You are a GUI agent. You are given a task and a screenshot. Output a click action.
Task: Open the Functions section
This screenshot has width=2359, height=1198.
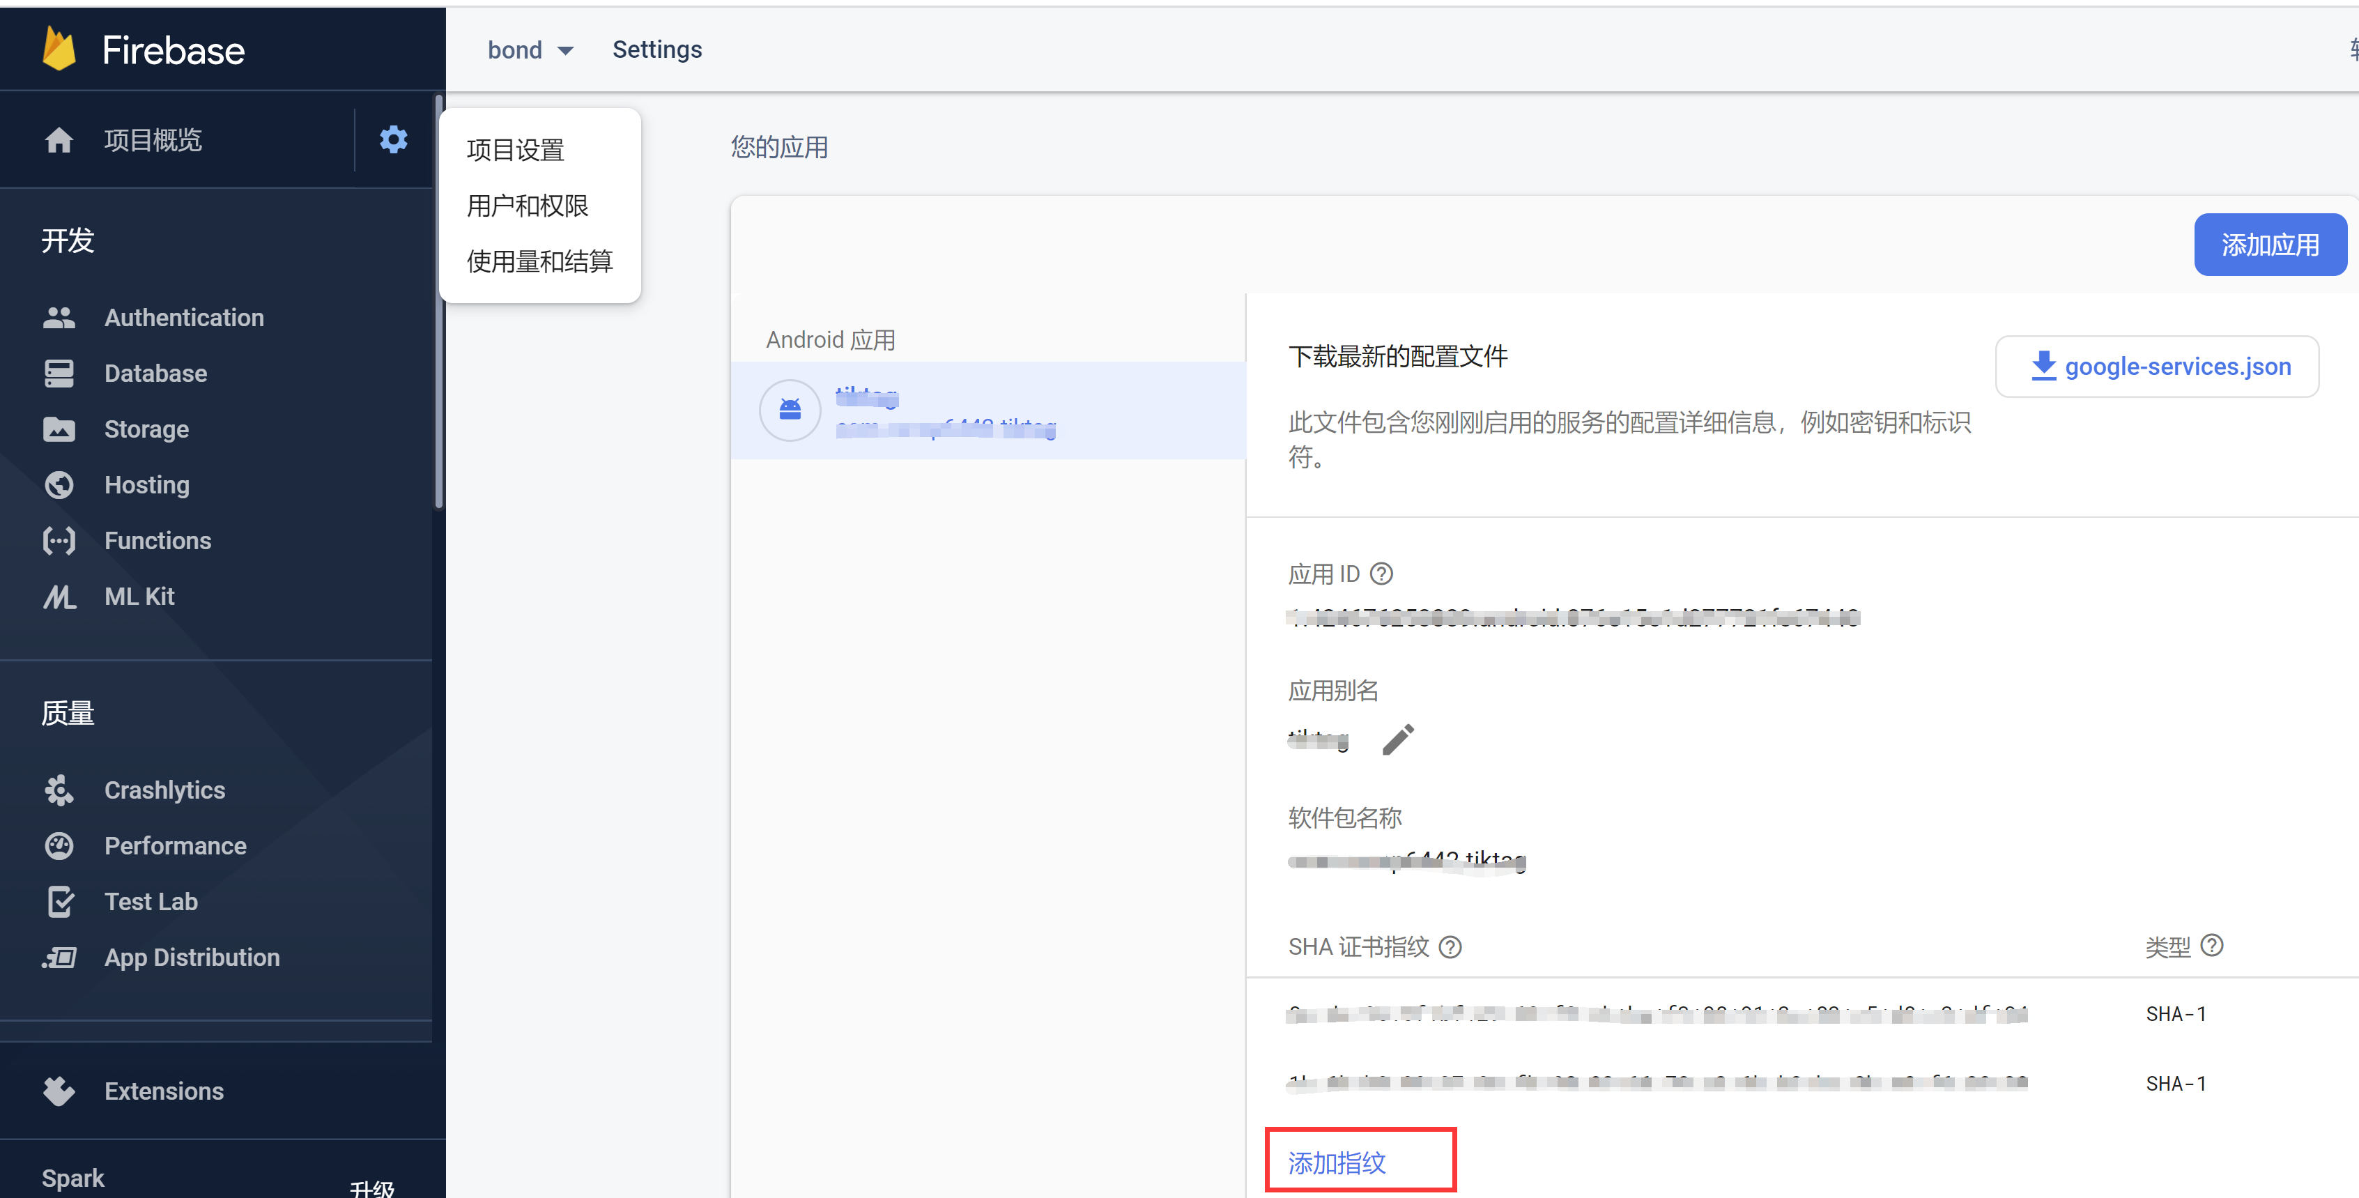(157, 540)
